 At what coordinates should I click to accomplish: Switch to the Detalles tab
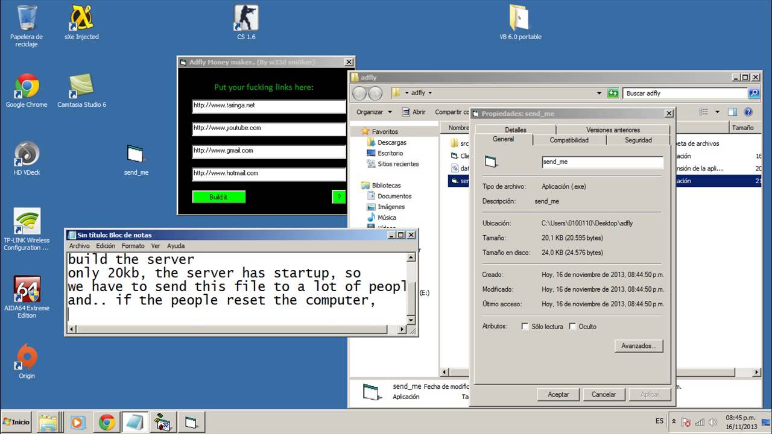tap(515, 130)
